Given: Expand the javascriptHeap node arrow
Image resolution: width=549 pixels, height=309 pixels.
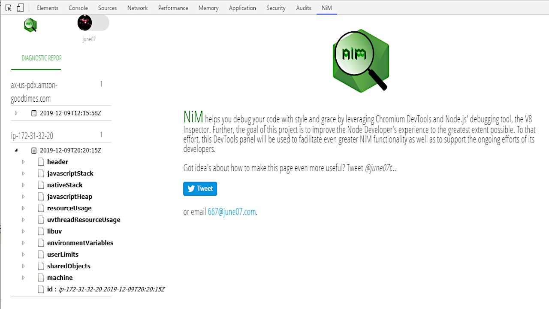Looking at the screenshot, I should coord(24,197).
